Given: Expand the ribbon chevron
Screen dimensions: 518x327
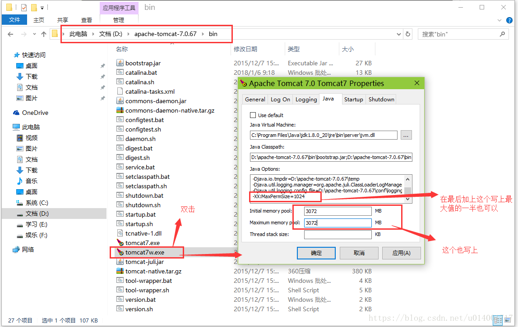Looking at the screenshot, I should pyautogui.click(x=499, y=20).
